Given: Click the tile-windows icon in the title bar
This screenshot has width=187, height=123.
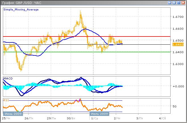Looking at the screenshot, I should coord(170,3).
